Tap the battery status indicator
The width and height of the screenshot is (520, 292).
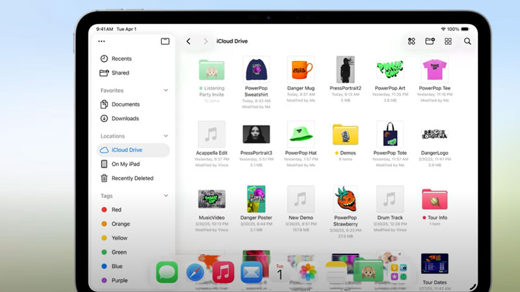465,29
